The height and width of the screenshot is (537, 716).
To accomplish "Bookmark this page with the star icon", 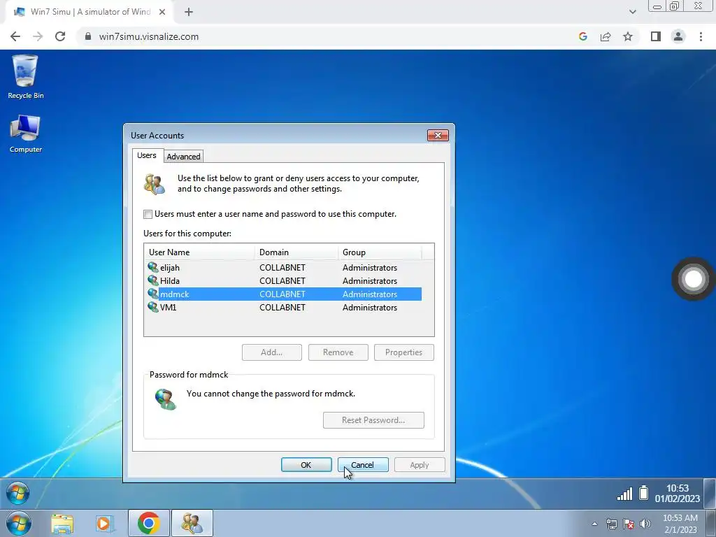I will tap(628, 36).
